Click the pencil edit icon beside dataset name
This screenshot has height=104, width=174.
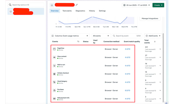coord(77,5)
